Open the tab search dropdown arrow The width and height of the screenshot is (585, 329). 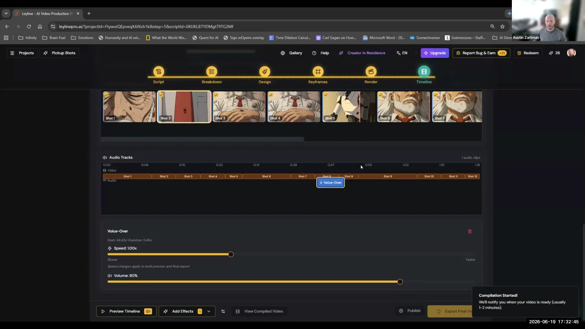pos(6,14)
